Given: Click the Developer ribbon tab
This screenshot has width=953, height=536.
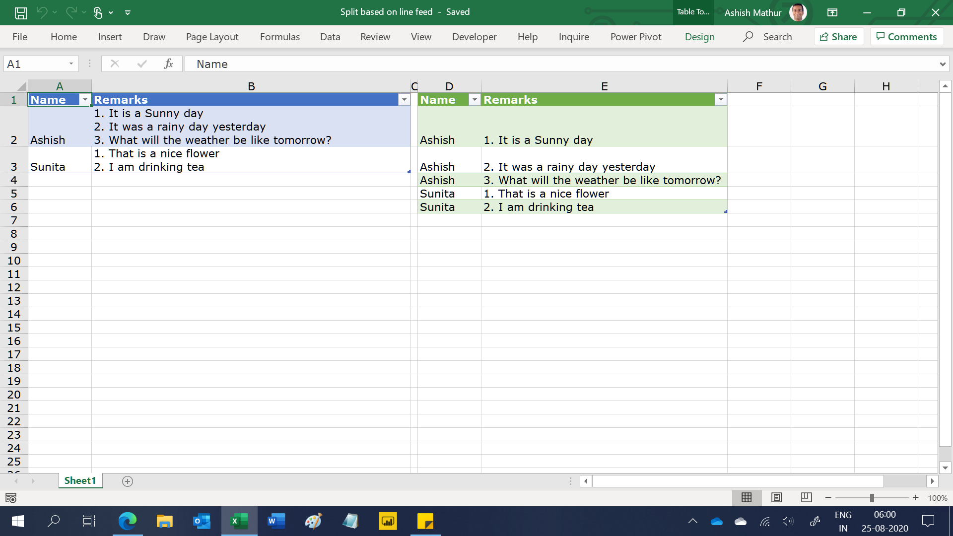Looking at the screenshot, I should click(x=475, y=37).
